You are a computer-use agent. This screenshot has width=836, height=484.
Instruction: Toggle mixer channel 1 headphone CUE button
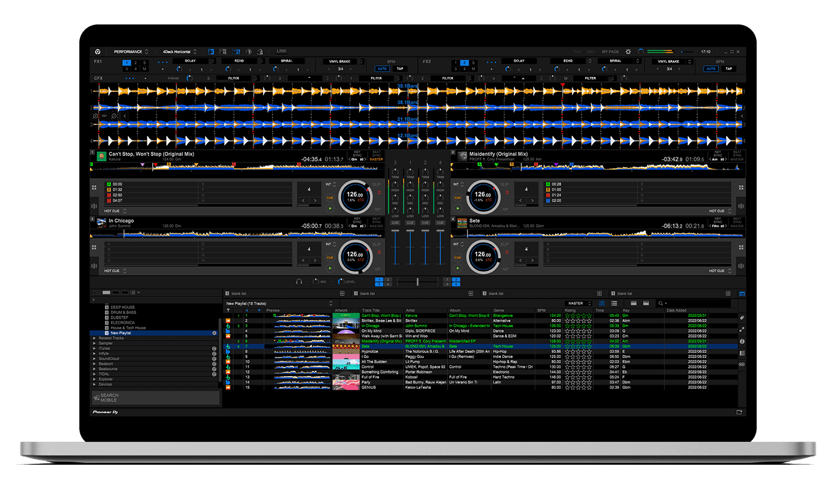coord(410,222)
